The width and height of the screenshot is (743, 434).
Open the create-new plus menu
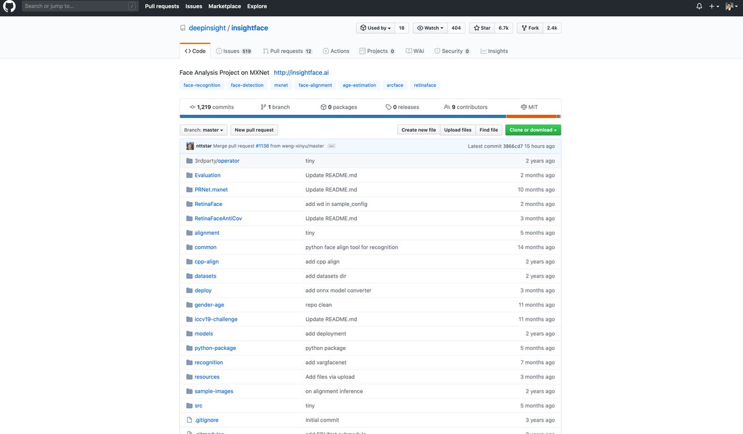click(715, 6)
